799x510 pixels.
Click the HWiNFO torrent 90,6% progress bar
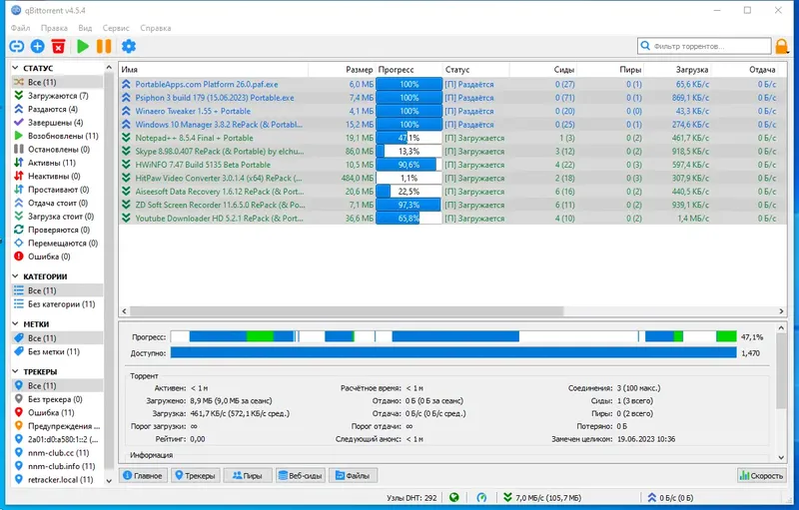point(409,165)
